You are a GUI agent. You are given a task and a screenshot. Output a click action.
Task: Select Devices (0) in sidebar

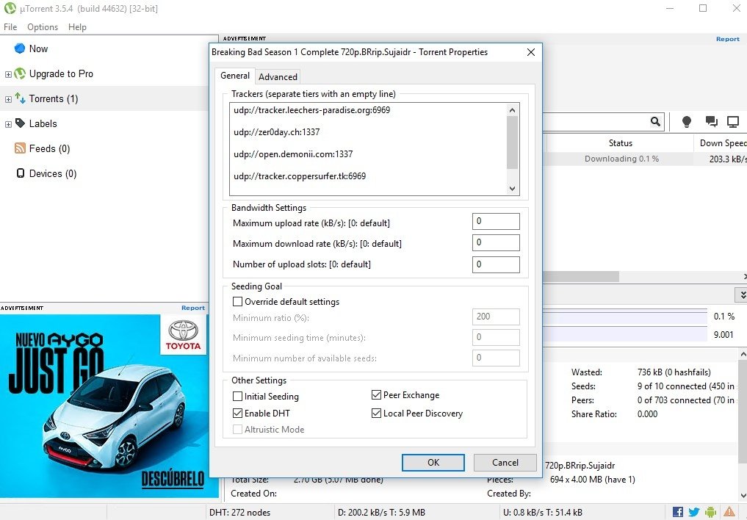click(x=52, y=173)
